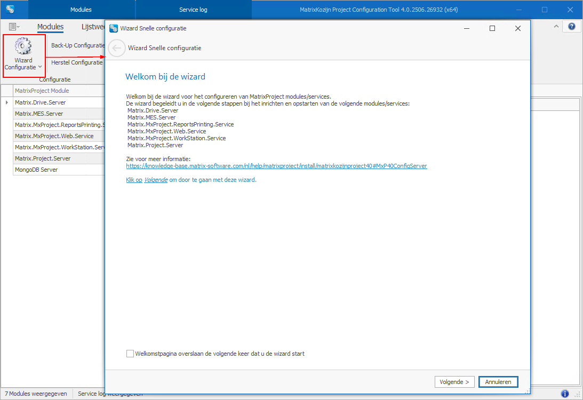Click the wizard dialog's title bar icon
583x400 pixels.
point(114,28)
